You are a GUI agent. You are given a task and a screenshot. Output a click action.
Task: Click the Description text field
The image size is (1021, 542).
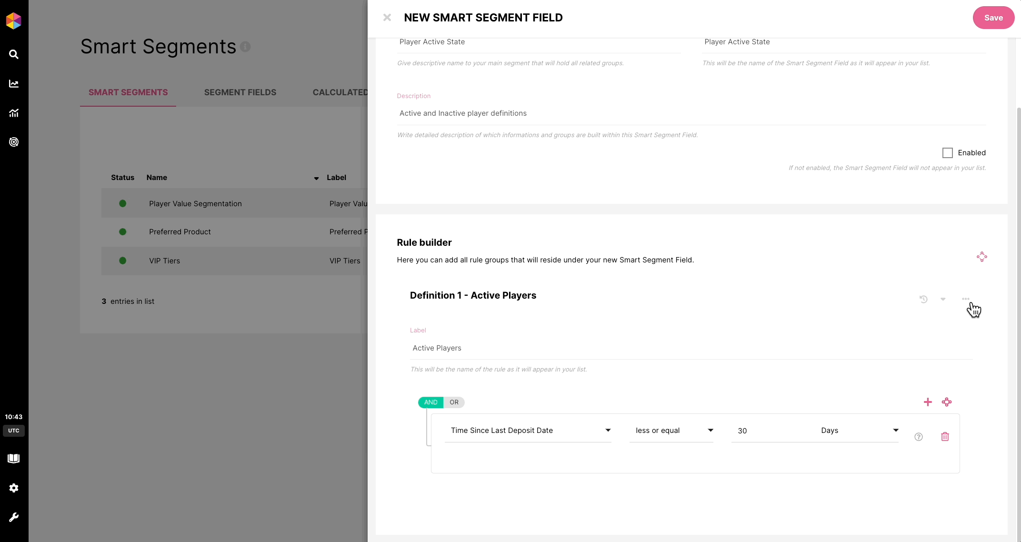pos(691,113)
